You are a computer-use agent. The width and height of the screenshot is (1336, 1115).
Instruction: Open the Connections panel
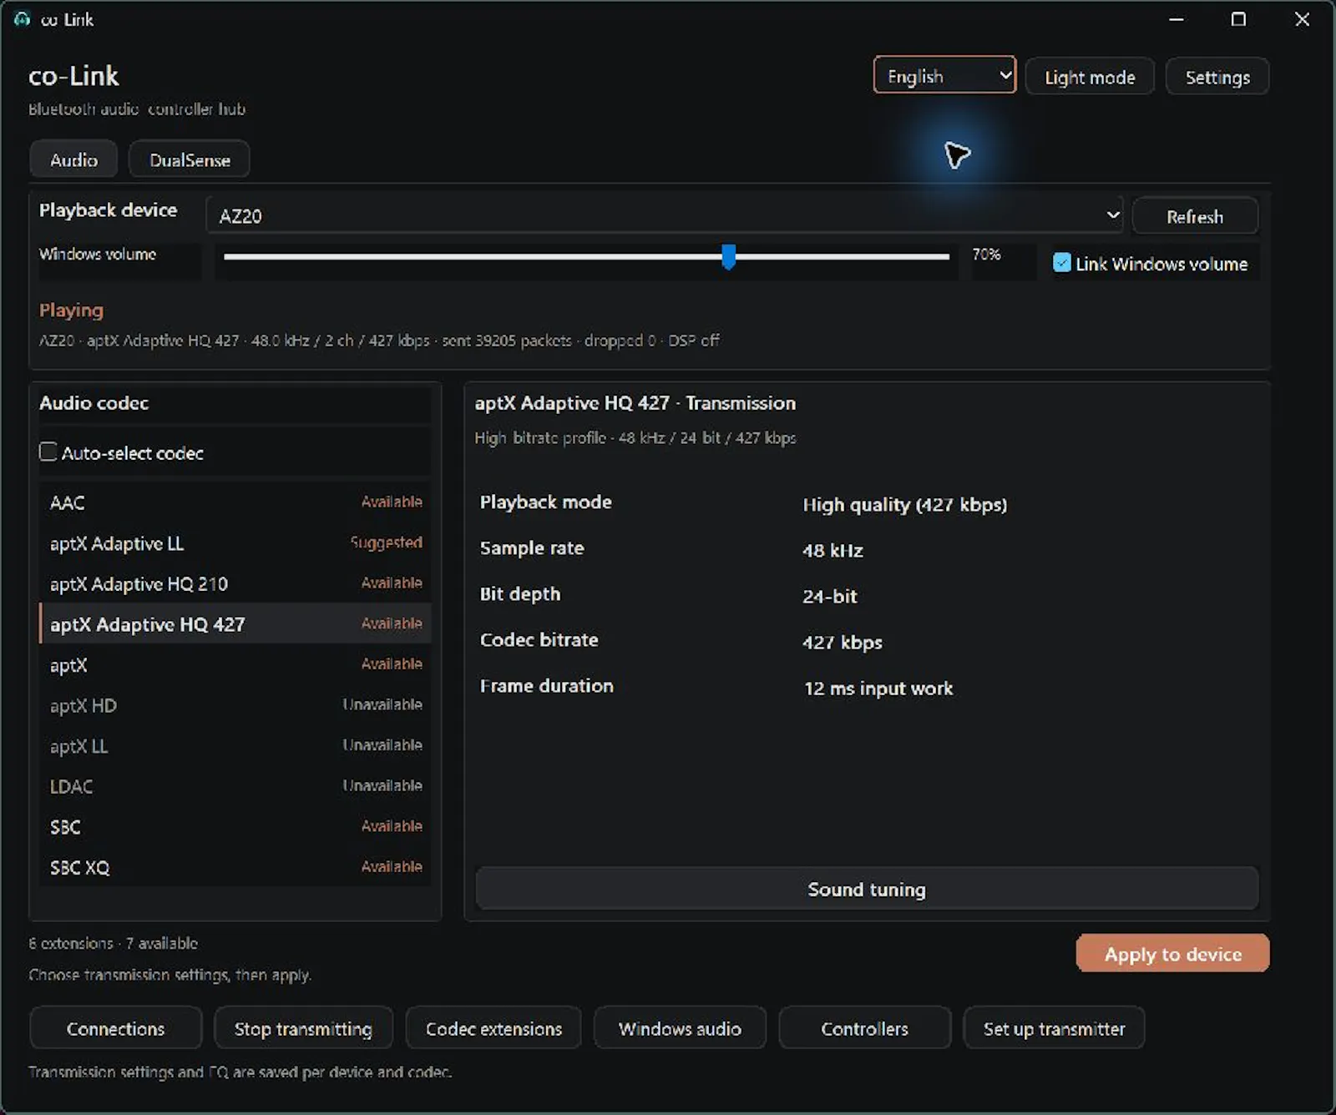click(x=115, y=1028)
